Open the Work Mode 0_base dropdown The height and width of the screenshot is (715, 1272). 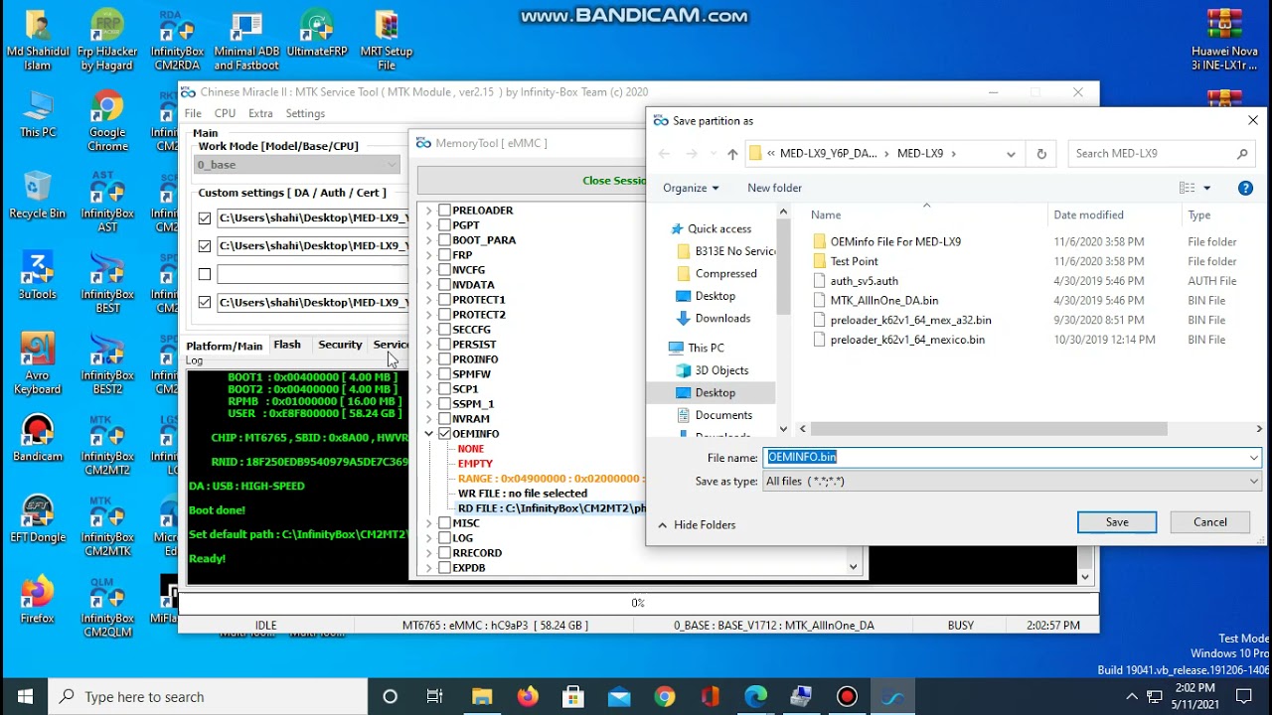[x=297, y=165]
